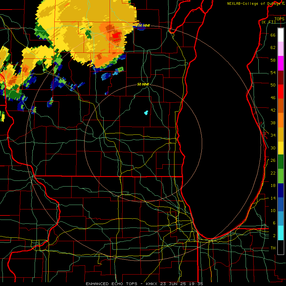Click the 22 value on the legend
286x286 pixels.
273,173
